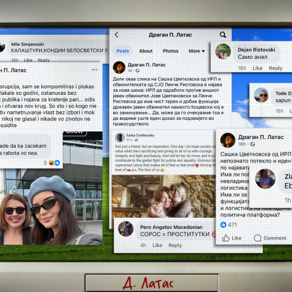Image resolution: width=292 pixels, height=292 pixels.
Task: Click Dejan Ristovski's name
Action: coord(257,50)
